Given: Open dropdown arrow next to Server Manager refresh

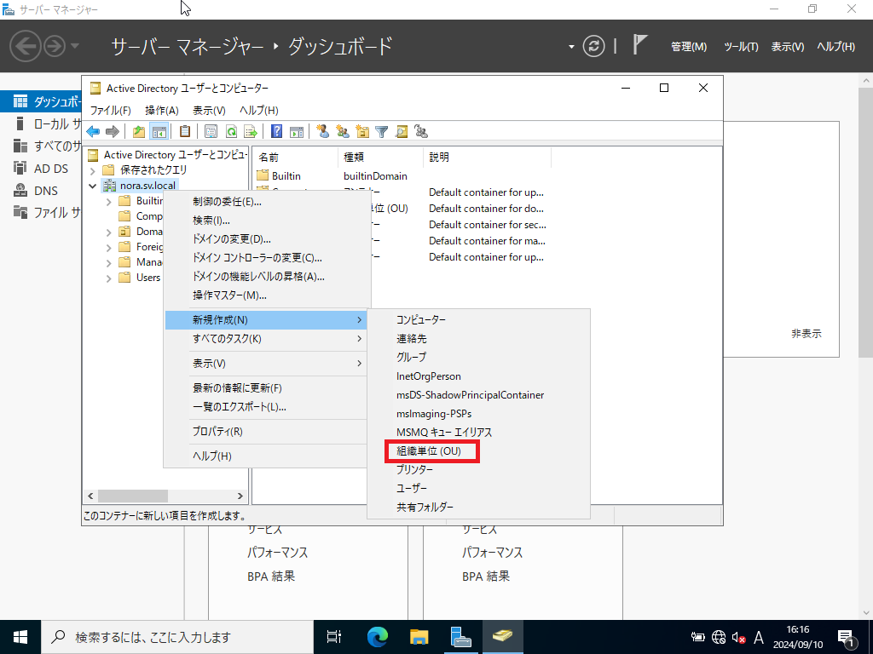Looking at the screenshot, I should point(571,47).
